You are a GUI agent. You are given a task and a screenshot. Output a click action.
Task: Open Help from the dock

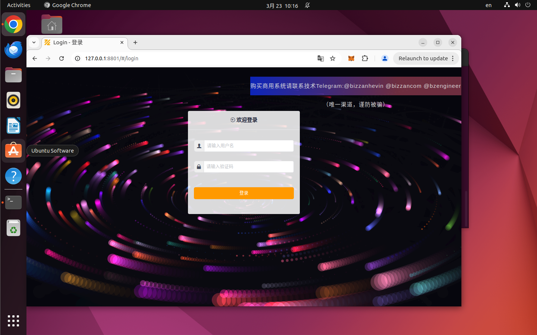pyautogui.click(x=13, y=176)
